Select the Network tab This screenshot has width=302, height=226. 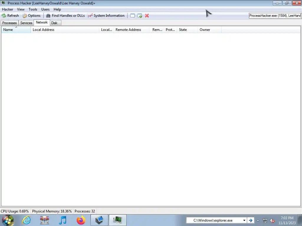coord(42,22)
